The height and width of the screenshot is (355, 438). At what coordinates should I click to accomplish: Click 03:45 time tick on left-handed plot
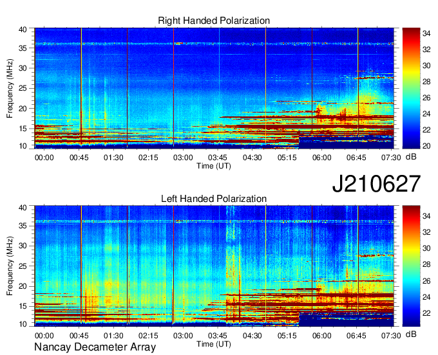(x=218, y=336)
